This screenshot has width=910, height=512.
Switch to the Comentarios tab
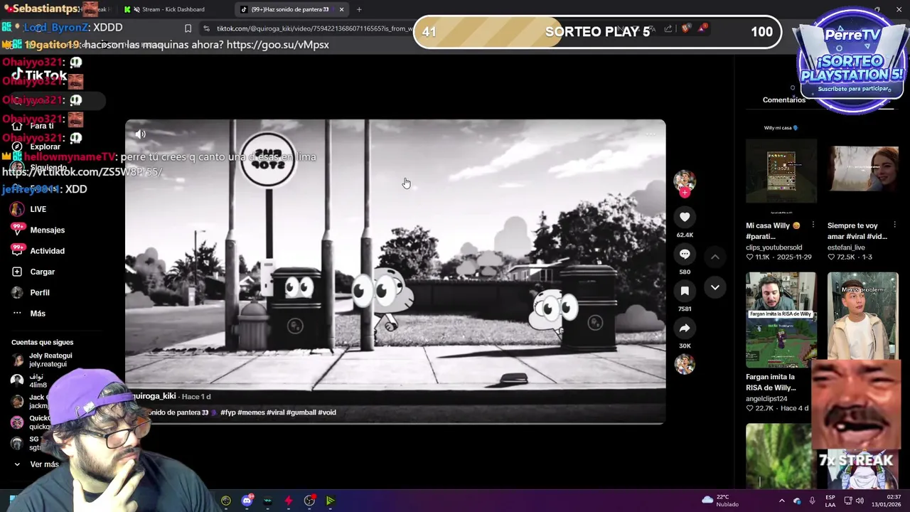tap(784, 100)
